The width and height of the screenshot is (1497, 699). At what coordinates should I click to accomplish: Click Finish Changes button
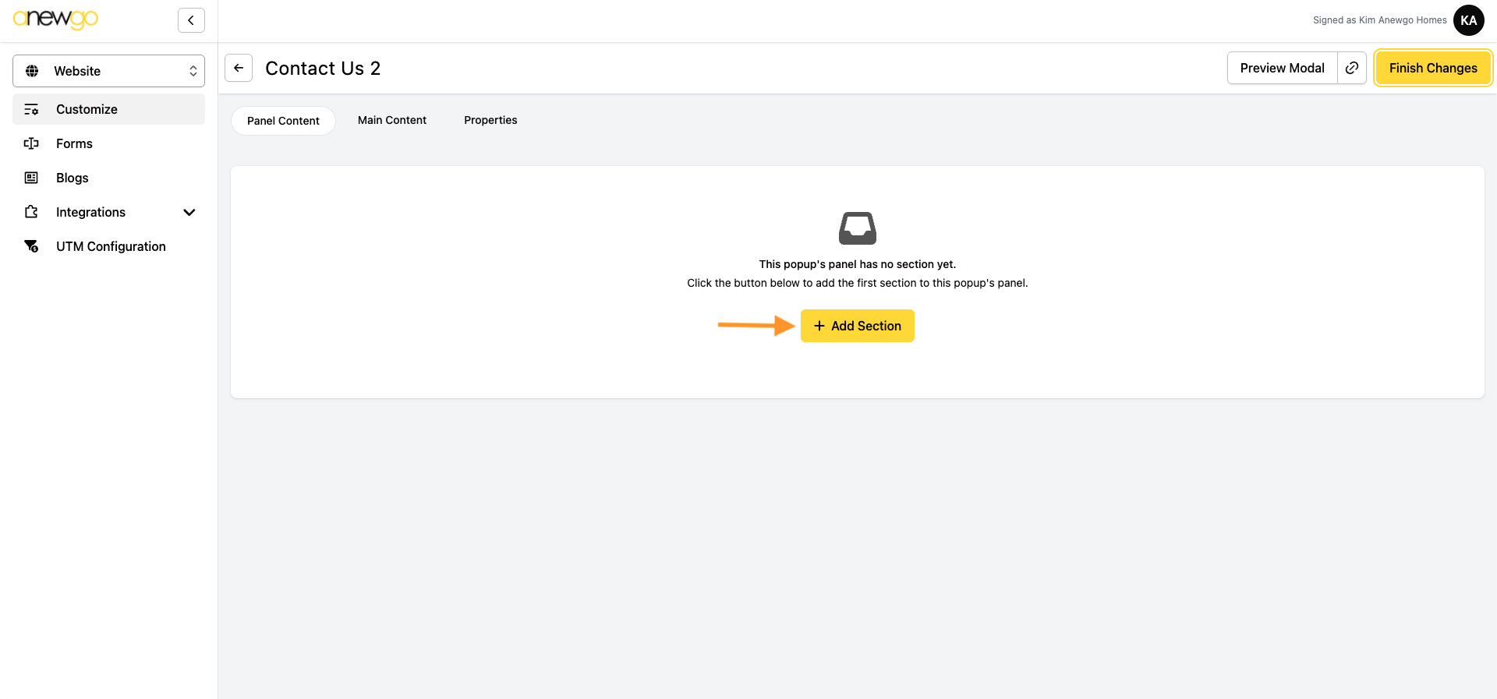pyautogui.click(x=1432, y=68)
